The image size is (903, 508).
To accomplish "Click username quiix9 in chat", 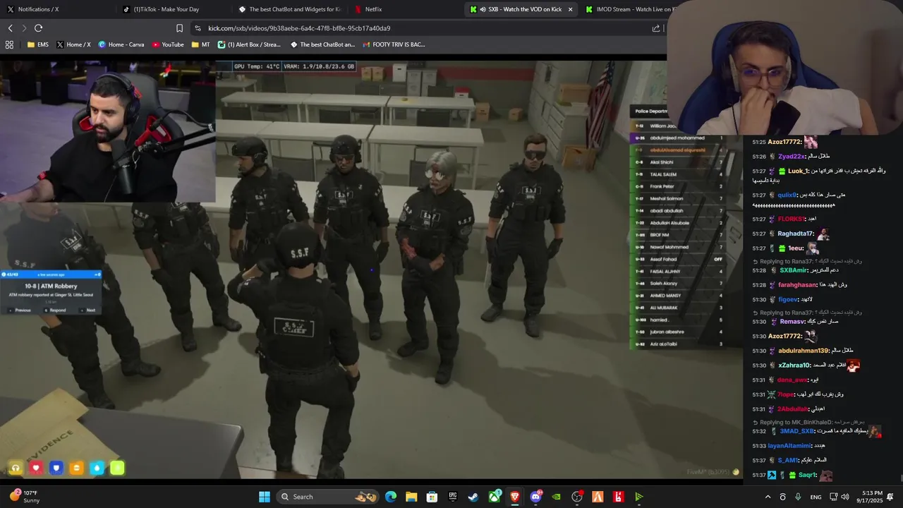I will point(787,195).
